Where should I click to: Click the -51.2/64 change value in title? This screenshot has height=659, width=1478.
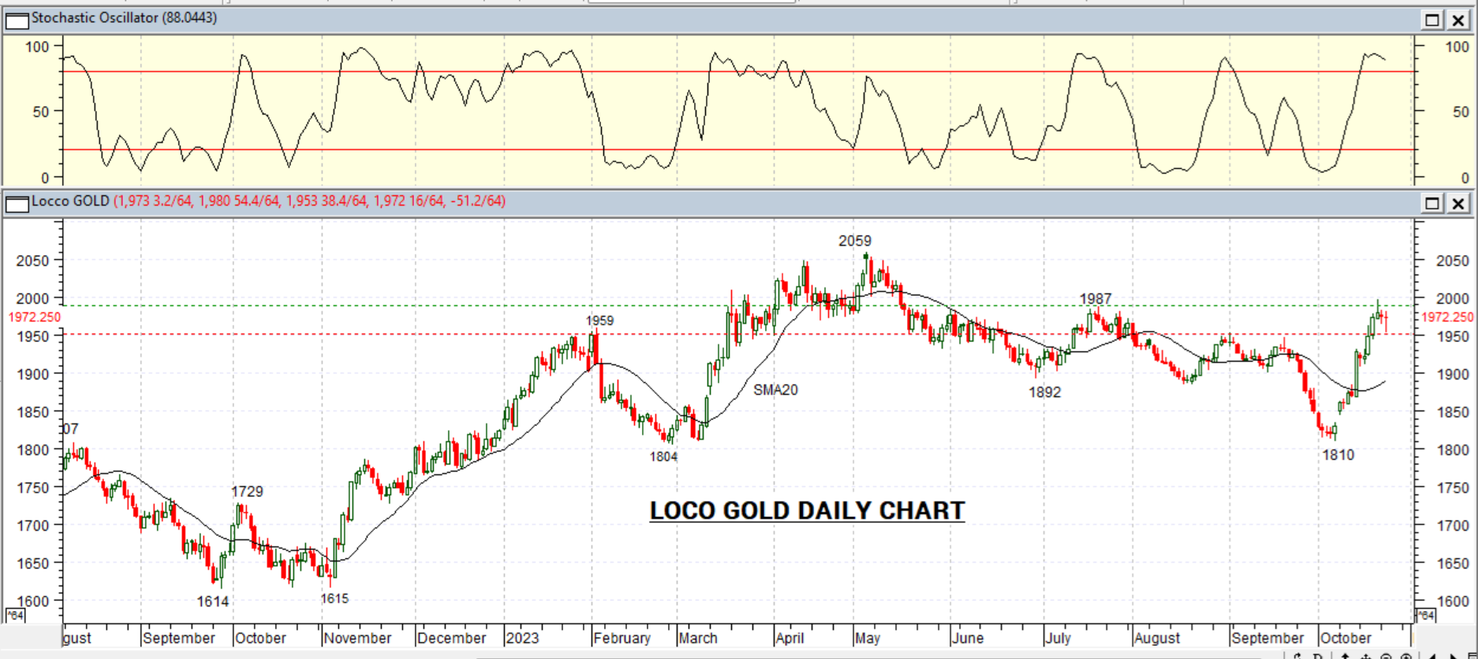point(478,201)
